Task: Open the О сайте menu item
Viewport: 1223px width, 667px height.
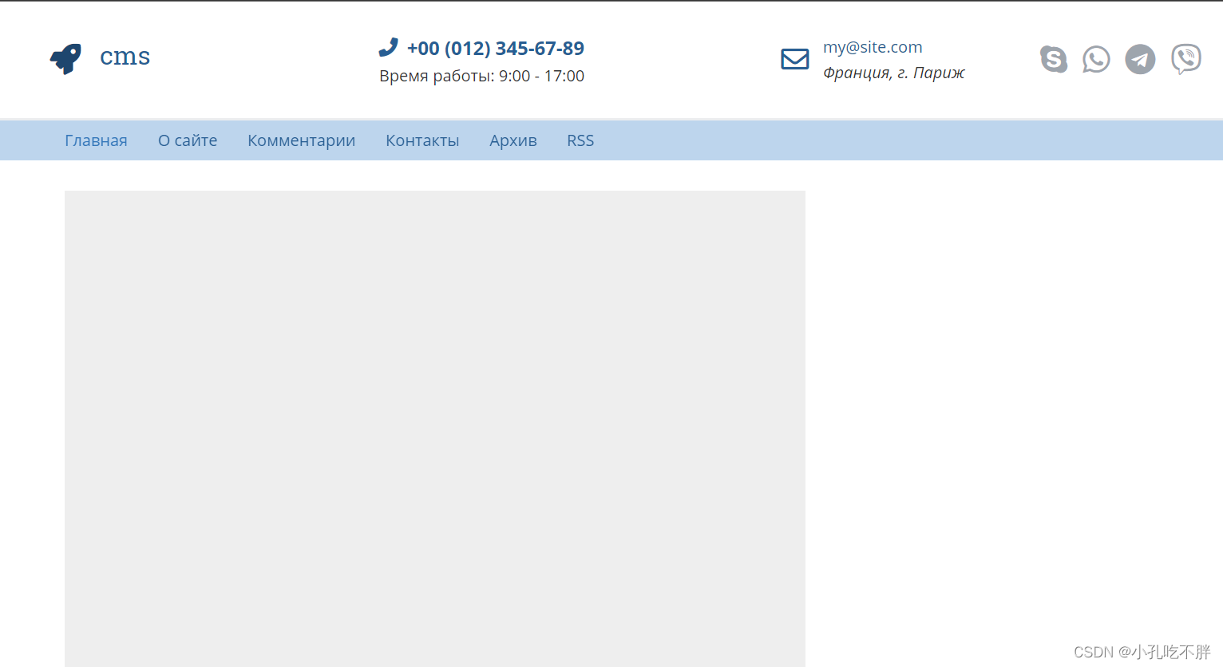Action: [188, 140]
